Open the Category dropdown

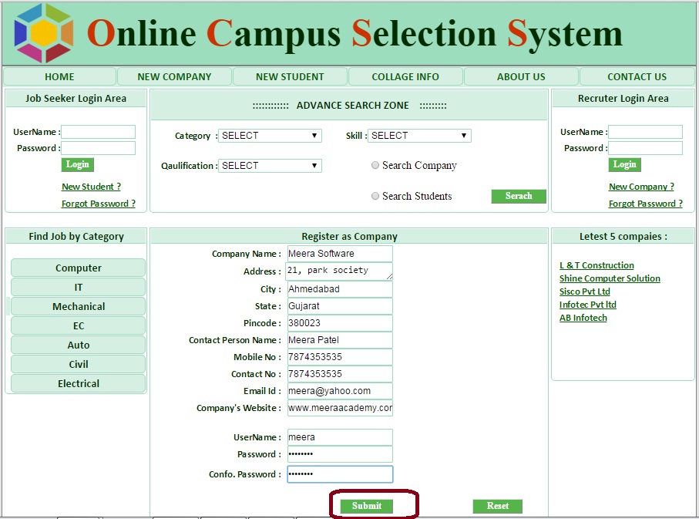pos(270,136)
